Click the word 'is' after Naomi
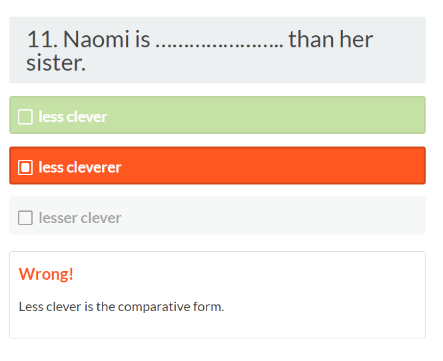 [143, 40]
